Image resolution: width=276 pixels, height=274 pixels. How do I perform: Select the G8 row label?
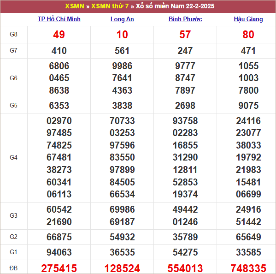13,34
